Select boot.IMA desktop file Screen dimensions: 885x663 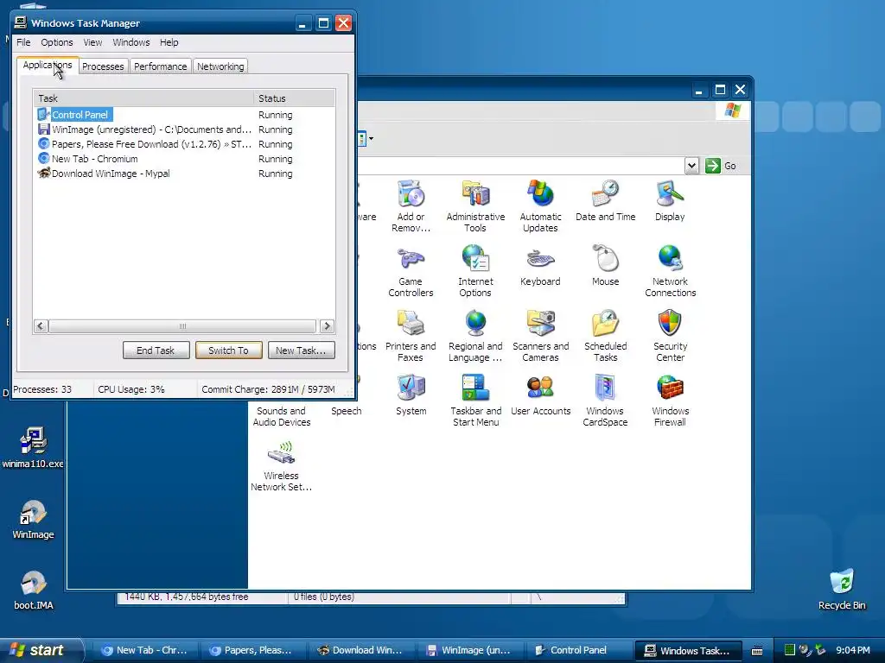33,590
